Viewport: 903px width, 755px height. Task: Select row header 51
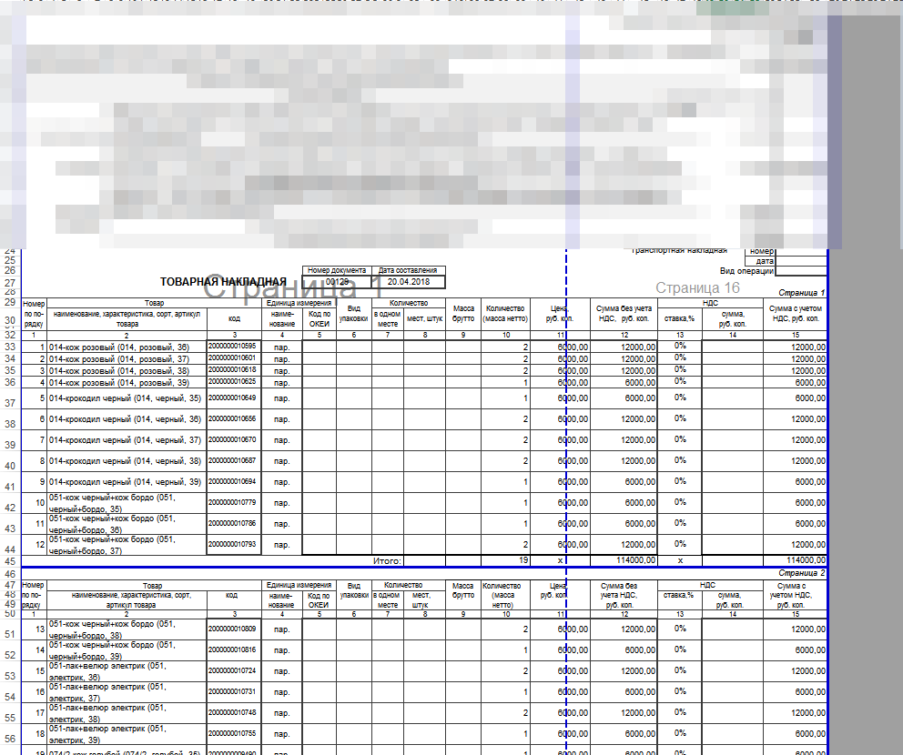[10, 634]
